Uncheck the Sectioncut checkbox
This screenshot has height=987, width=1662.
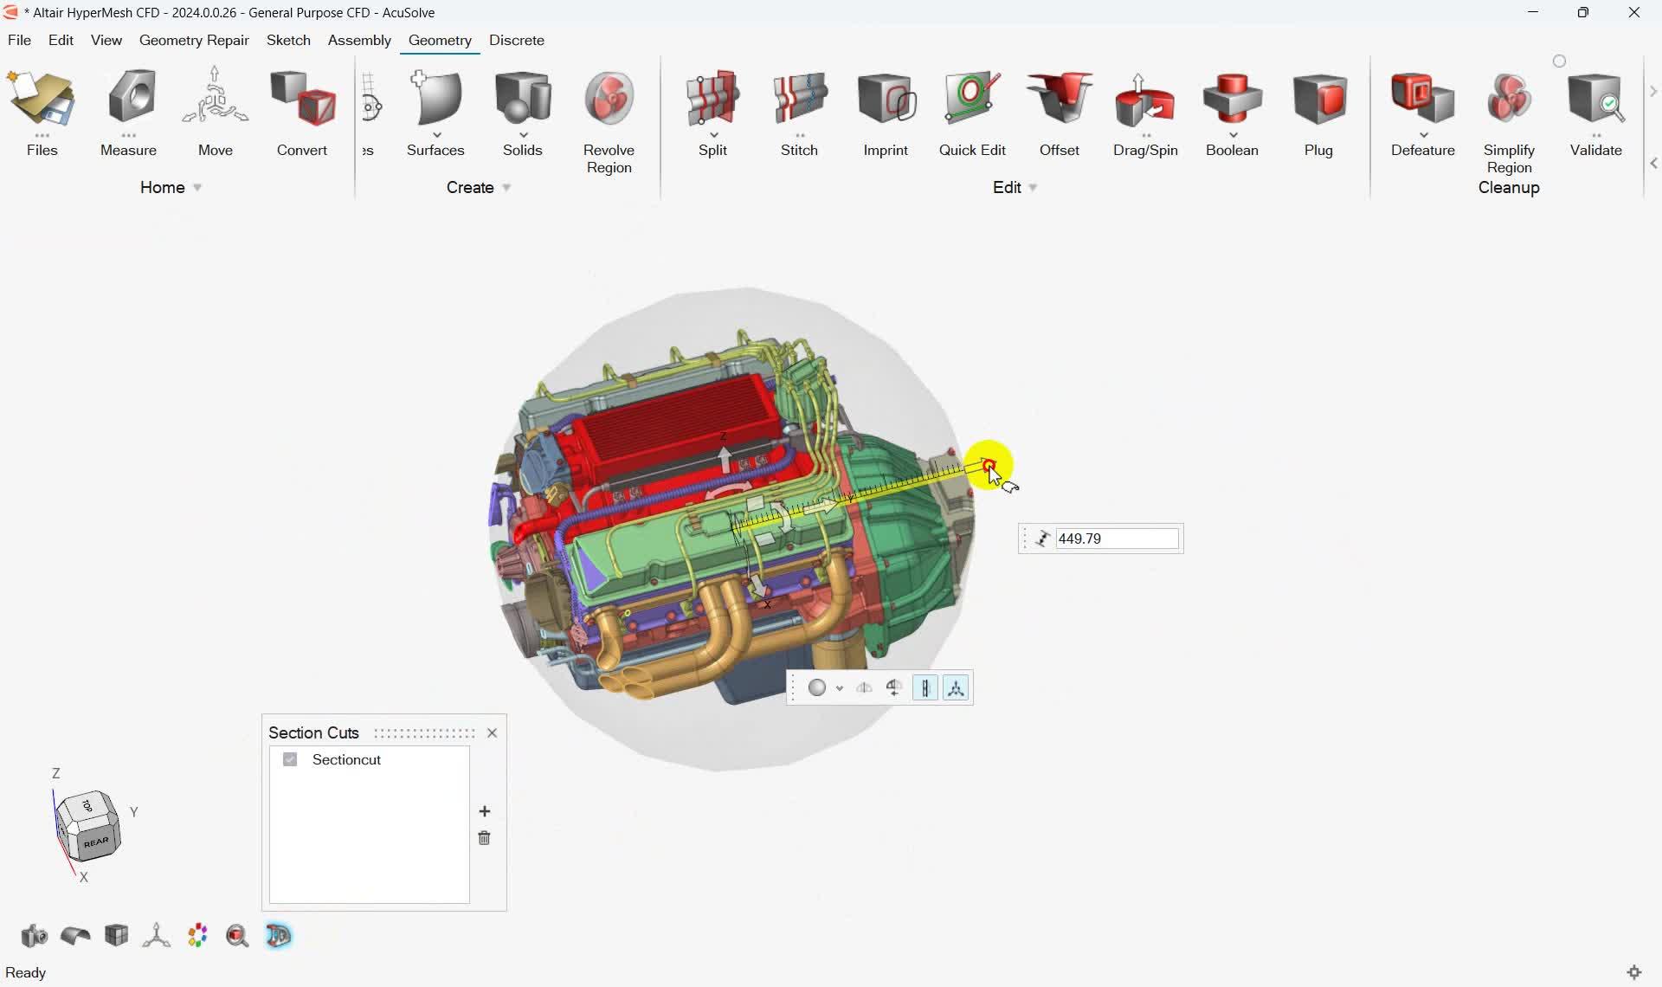[x=290, y=759]
